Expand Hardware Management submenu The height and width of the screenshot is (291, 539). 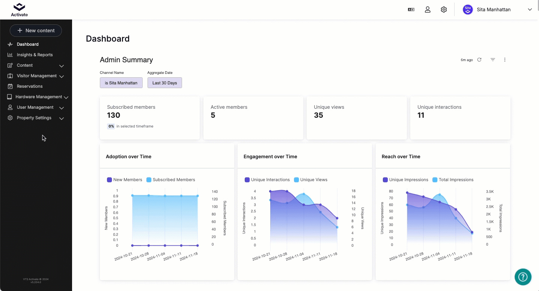coord(66,97)
